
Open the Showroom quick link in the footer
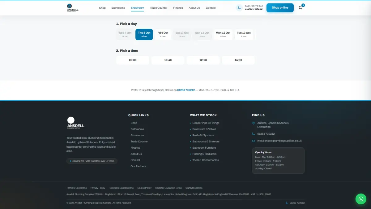coord(137,135)
